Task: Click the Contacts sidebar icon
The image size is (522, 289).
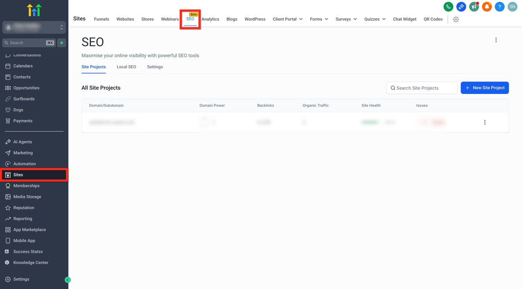Action: 8,77
